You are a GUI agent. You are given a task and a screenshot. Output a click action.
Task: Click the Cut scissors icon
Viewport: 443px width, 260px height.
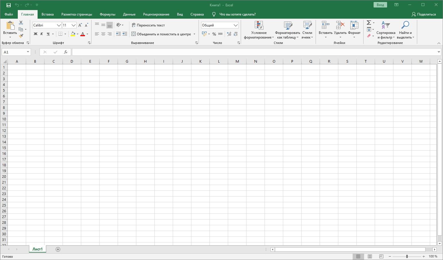[21, 23]
